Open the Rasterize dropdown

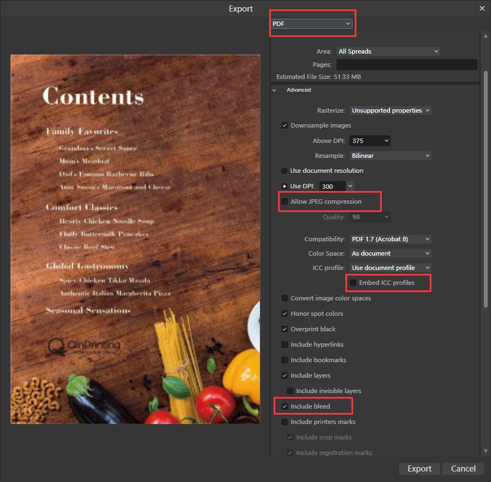pos(391,110)
